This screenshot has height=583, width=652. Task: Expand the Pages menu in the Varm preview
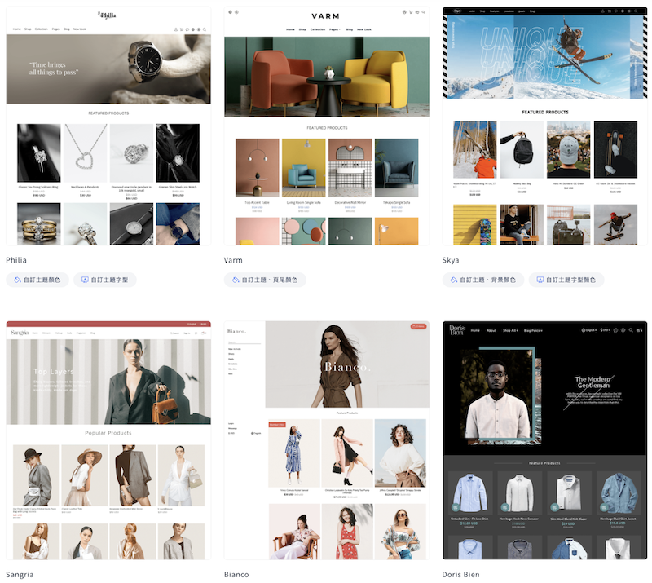(334, 29)
